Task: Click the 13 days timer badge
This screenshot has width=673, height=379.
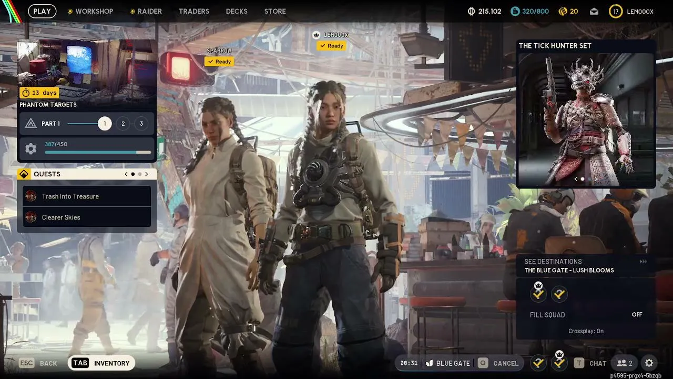Action: (x=39, y=93)
